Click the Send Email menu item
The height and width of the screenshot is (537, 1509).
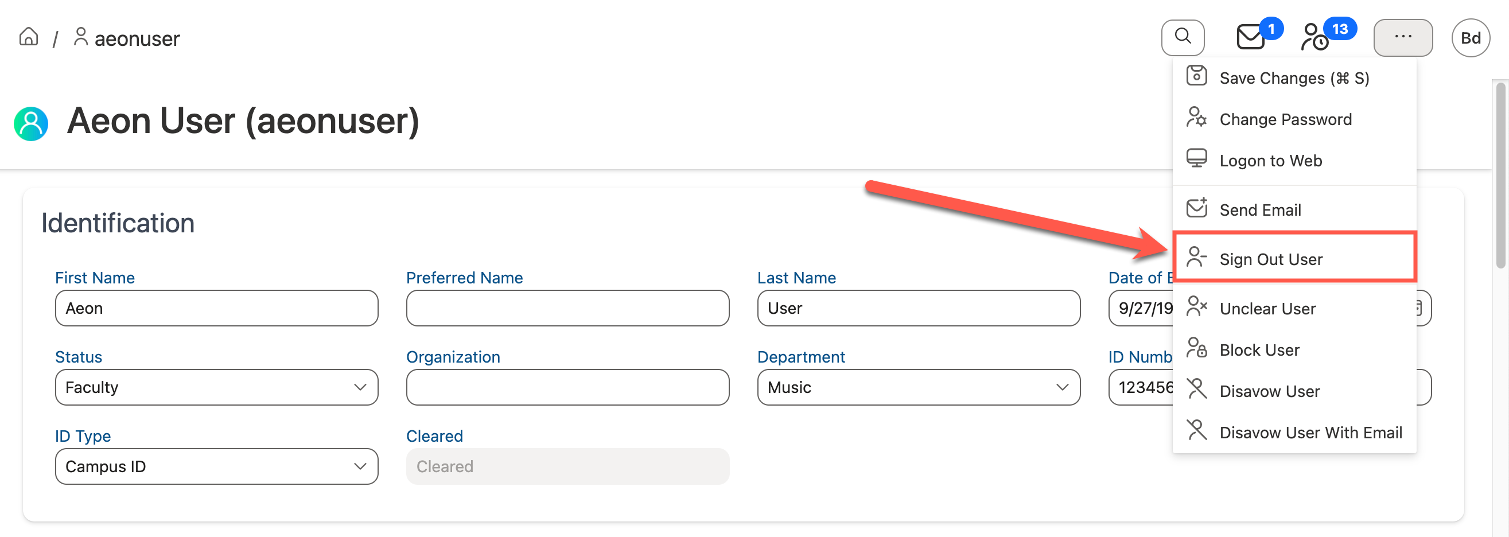point(1261,209)
